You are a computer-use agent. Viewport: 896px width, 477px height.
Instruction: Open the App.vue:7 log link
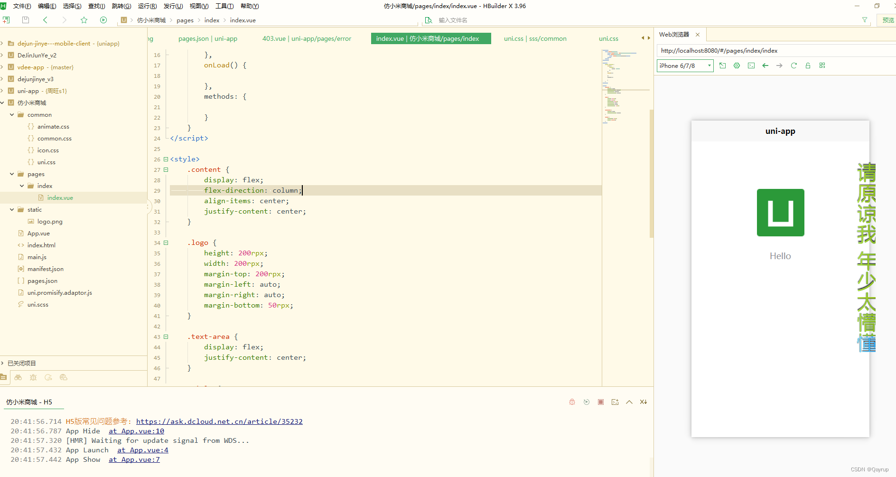(x=134, y=459)
